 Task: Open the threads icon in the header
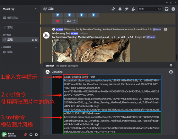(x=113, y=9)
